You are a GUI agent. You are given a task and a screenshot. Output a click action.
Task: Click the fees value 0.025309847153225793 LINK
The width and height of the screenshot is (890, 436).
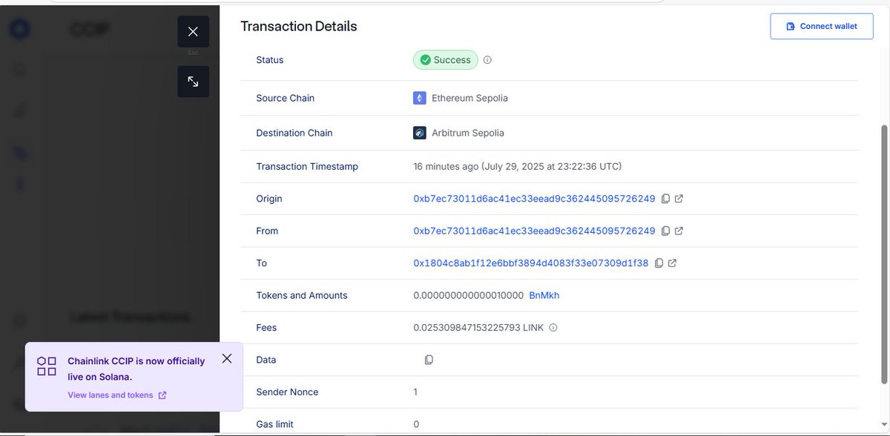(x=479, y=327)
